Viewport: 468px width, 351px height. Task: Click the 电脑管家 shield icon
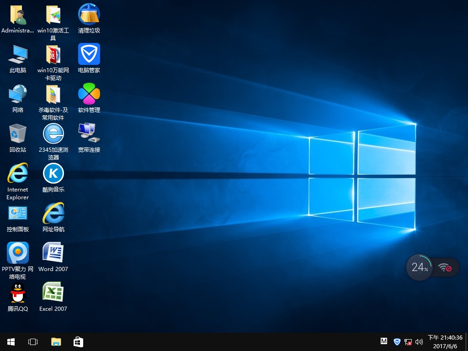pyautogui.click(x=89, y=54)
